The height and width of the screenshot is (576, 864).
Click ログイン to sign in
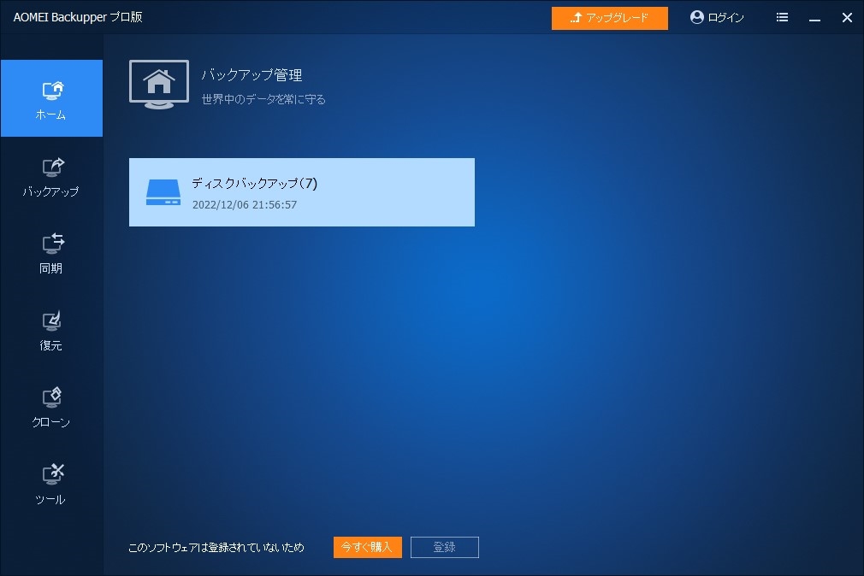(717, 18)
